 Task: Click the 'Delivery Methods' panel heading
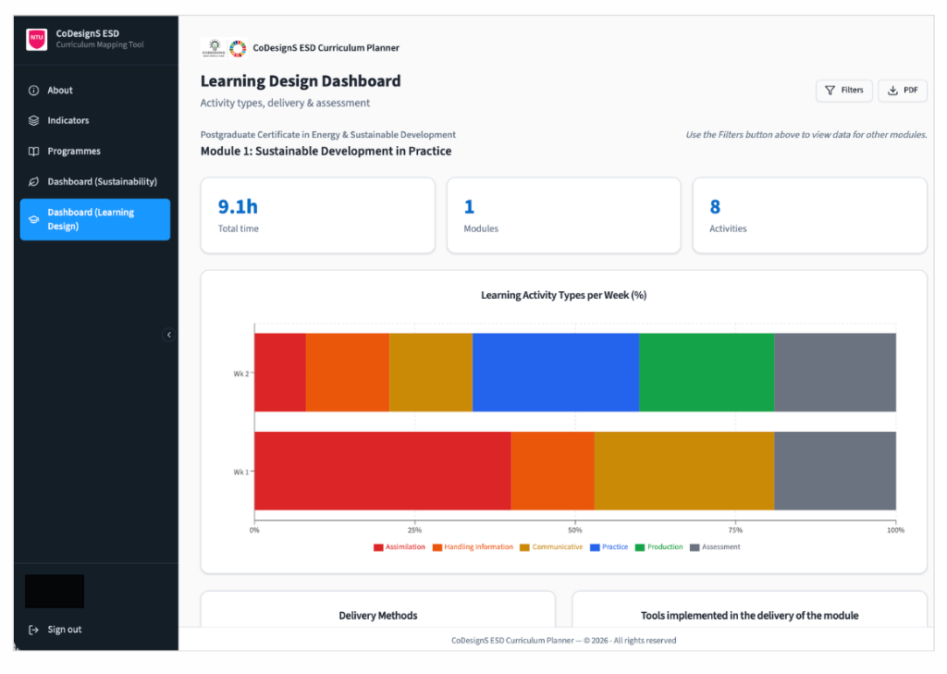click(378, 616)
